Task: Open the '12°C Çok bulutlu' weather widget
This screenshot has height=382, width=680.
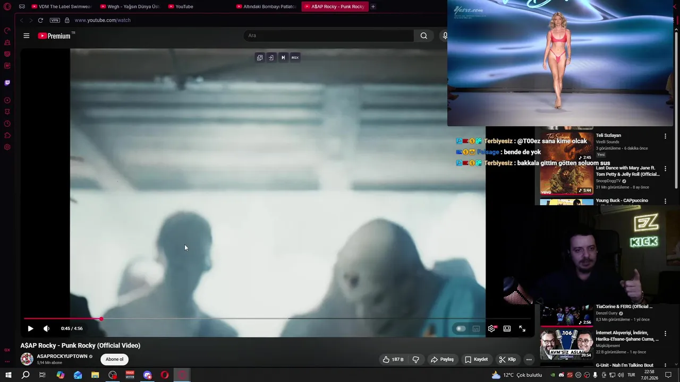Action: click(517, 375)
